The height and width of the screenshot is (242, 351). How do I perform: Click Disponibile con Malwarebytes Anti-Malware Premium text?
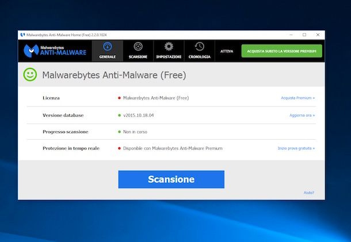point(173,148)
